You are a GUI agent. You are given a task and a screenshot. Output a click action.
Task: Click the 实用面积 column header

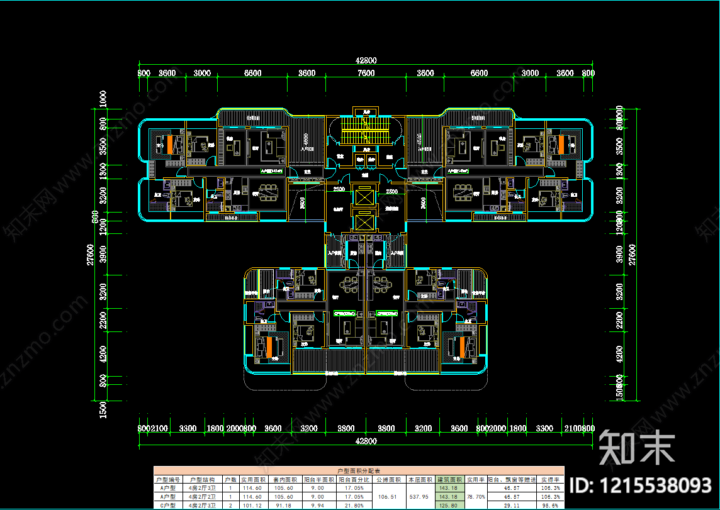coord(253,479)
